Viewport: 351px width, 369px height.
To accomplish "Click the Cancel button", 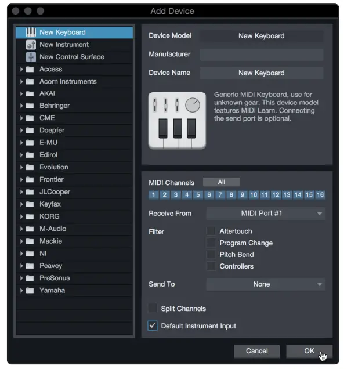I will click(257, 351).
